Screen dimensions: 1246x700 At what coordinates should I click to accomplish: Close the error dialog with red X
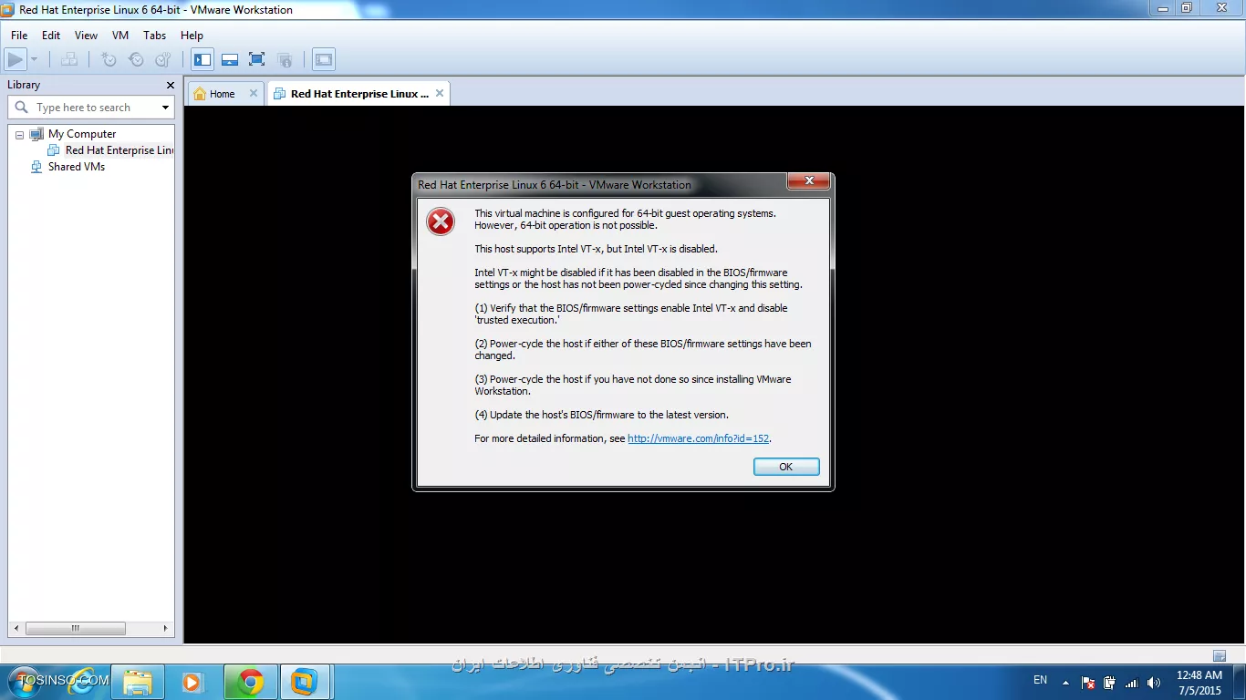(x=808, y=181)
